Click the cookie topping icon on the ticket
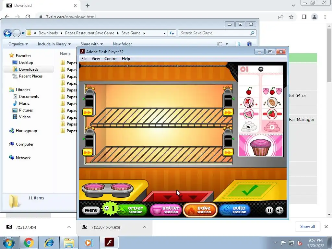The image size is (332, 249). click(272, 103)
